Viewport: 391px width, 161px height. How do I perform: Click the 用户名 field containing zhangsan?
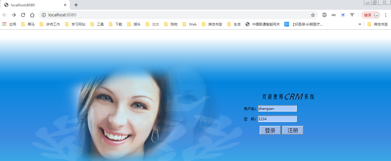click(277, 108)
